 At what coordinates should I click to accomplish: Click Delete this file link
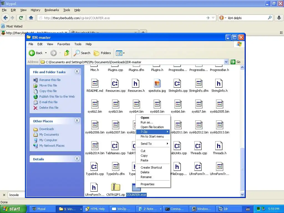click(x=49, y=108)
